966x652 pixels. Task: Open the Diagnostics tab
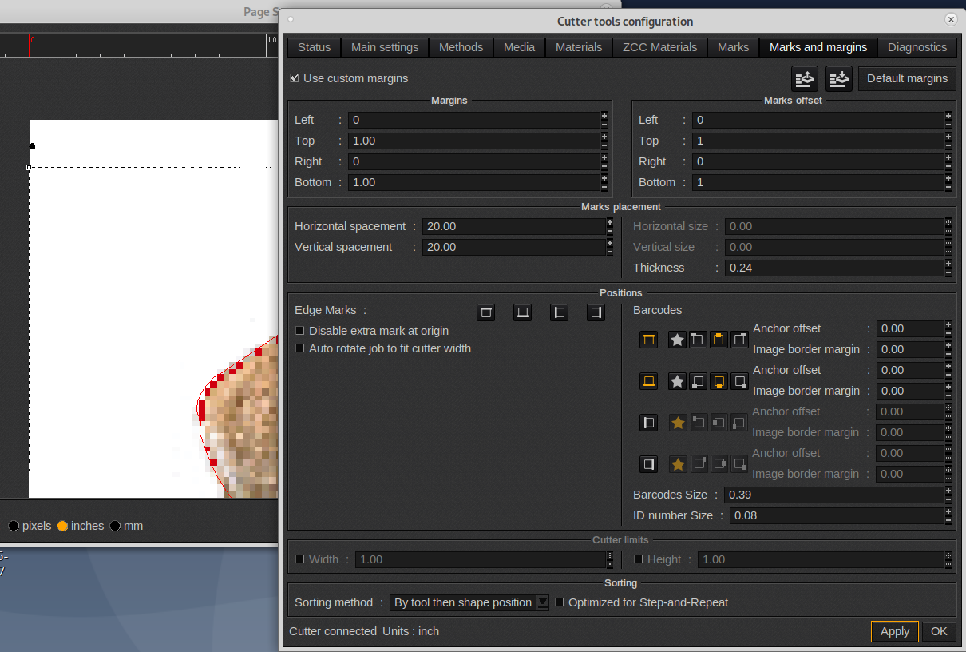[x=917, y=47]
